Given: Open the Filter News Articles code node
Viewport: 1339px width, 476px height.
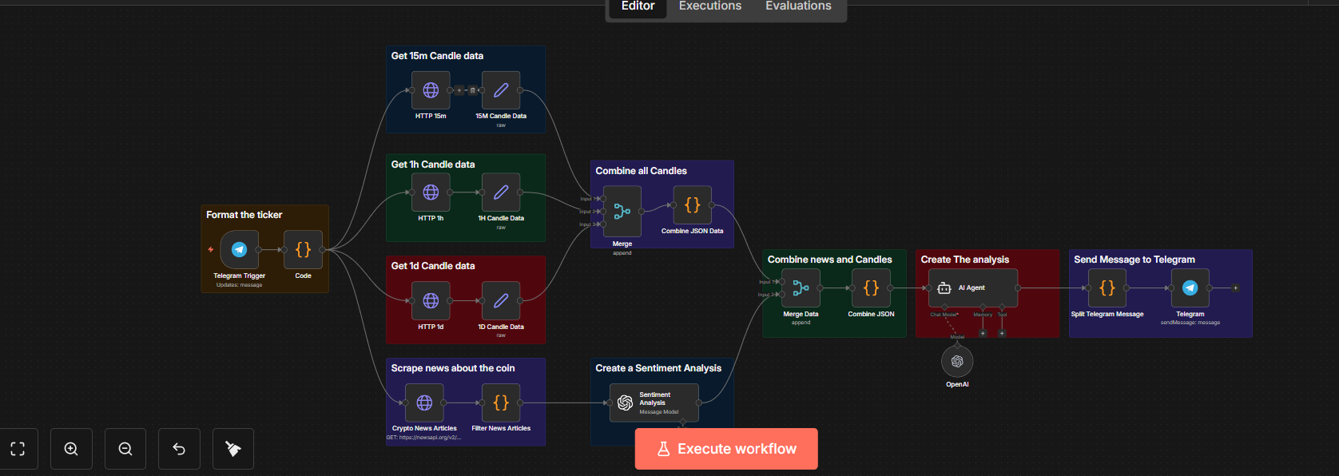Looking at the screenshot, I should coord(501,403).
